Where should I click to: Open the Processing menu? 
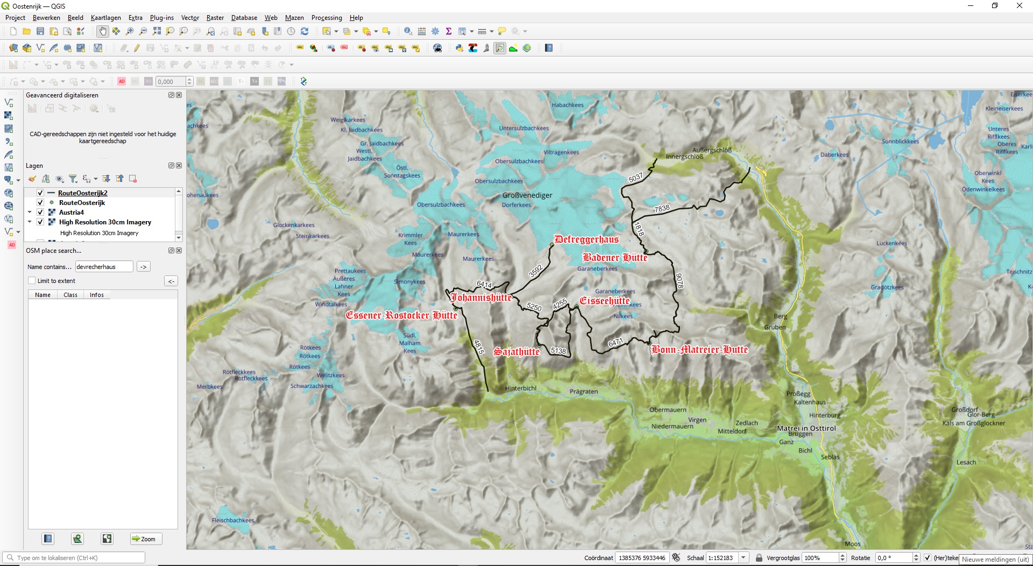(x=326, y=18)
